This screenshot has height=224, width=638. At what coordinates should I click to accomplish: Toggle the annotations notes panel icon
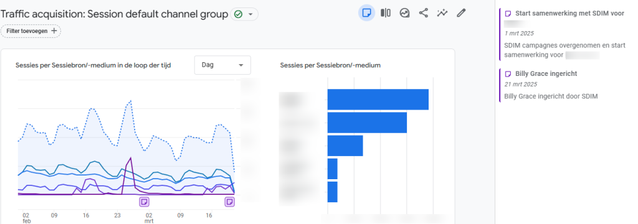click(366, 13)
